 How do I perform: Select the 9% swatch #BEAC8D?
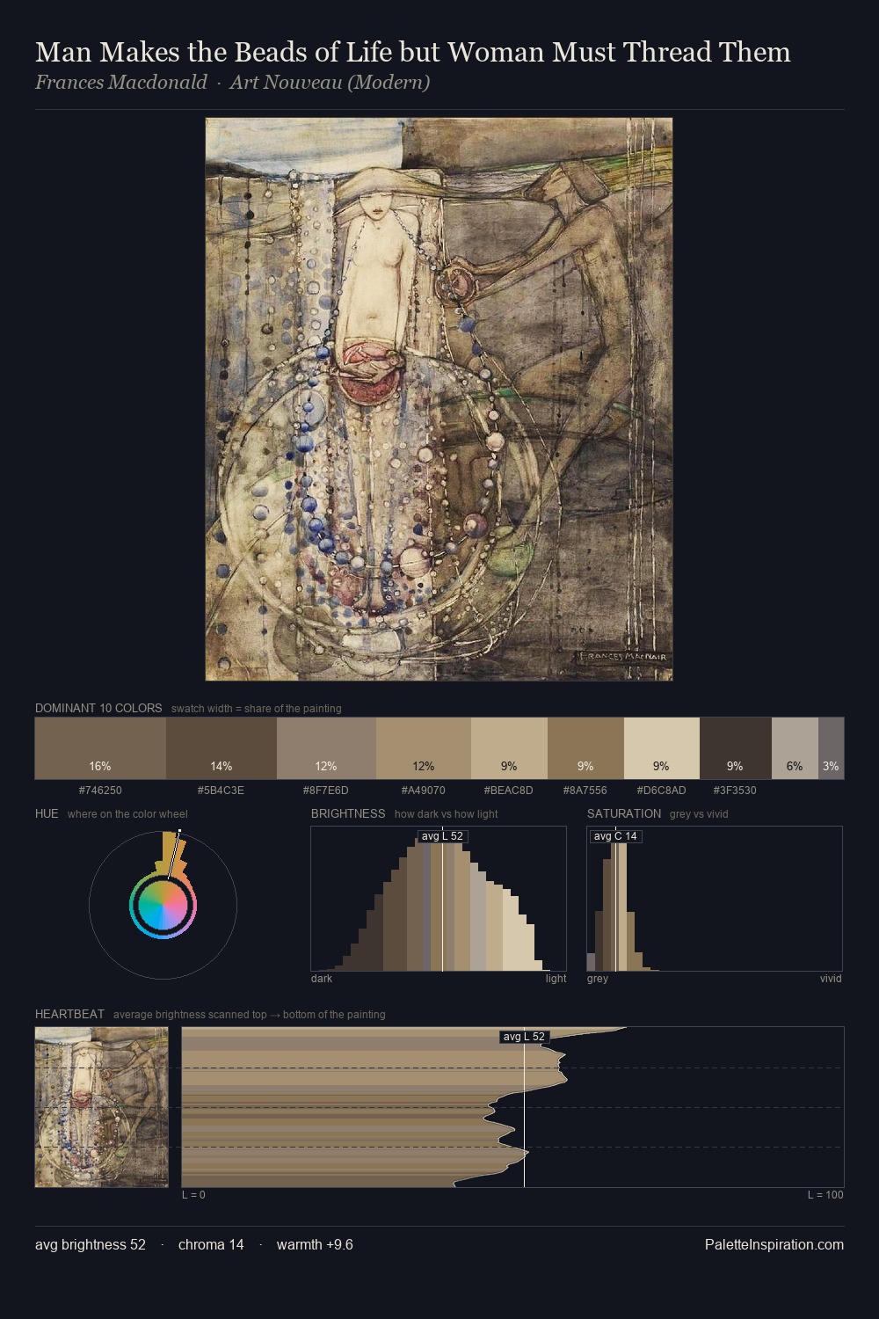(x=509, y=748)
